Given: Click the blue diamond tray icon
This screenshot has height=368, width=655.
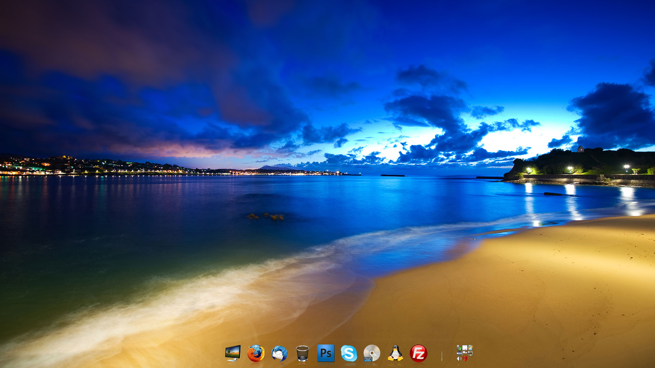Looking at the screenshot, I should 459,353.
